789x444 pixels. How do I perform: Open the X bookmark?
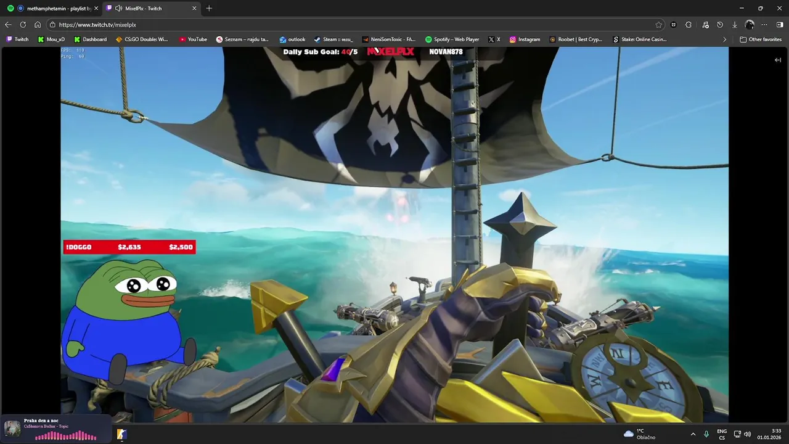pos(494,39)
